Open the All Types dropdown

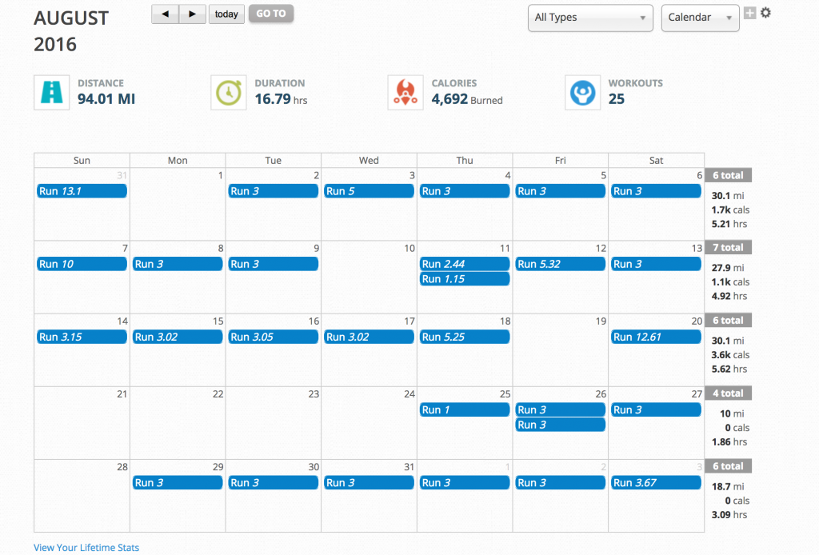pyautogui.click(x=590, y=18)
